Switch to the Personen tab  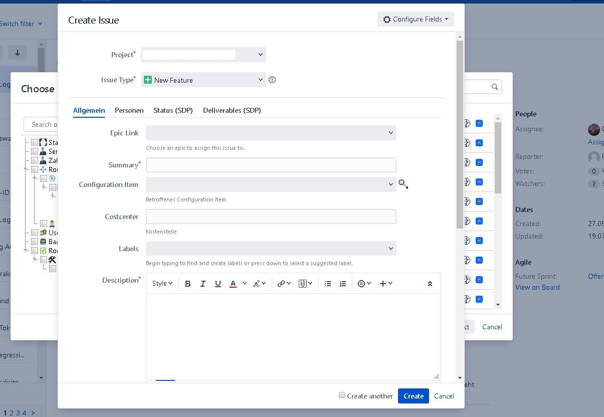coord(129,110)
